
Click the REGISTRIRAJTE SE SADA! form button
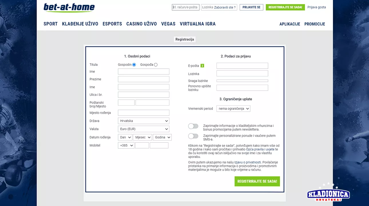pos(257,181)
